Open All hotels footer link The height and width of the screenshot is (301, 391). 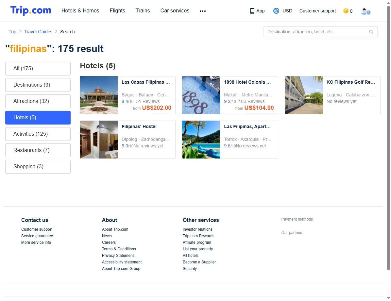[x=191, y=256]
